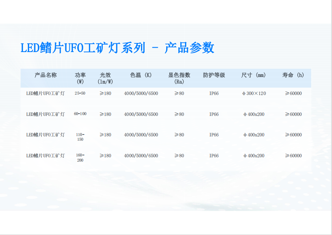The height and width of the screenshot is (235, 332).
Task: Select product name in the 25-50 row
Action: click(46, 93)
